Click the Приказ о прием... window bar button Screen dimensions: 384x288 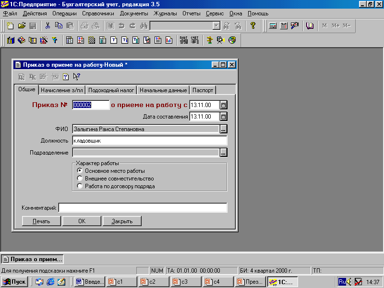click(x=33, y=259)
